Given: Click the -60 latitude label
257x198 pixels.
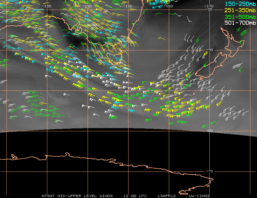Looking at the screenshot, I should tap(209, 131).
